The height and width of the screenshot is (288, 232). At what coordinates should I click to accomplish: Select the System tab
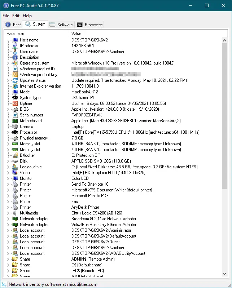coord(35,24)
